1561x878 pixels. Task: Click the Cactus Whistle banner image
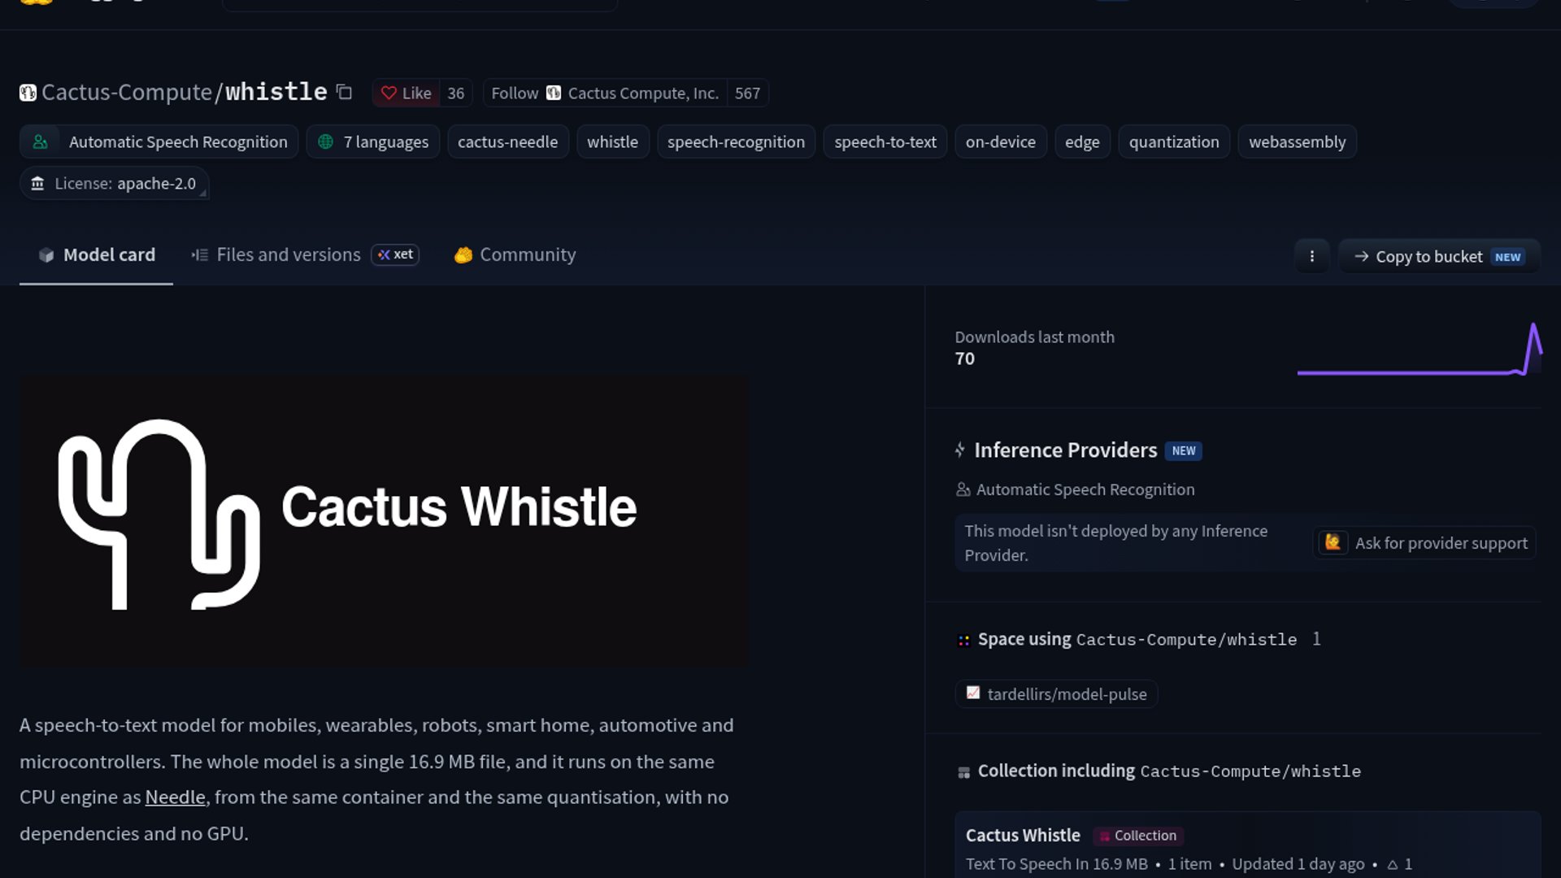click(x=383, y=520)
